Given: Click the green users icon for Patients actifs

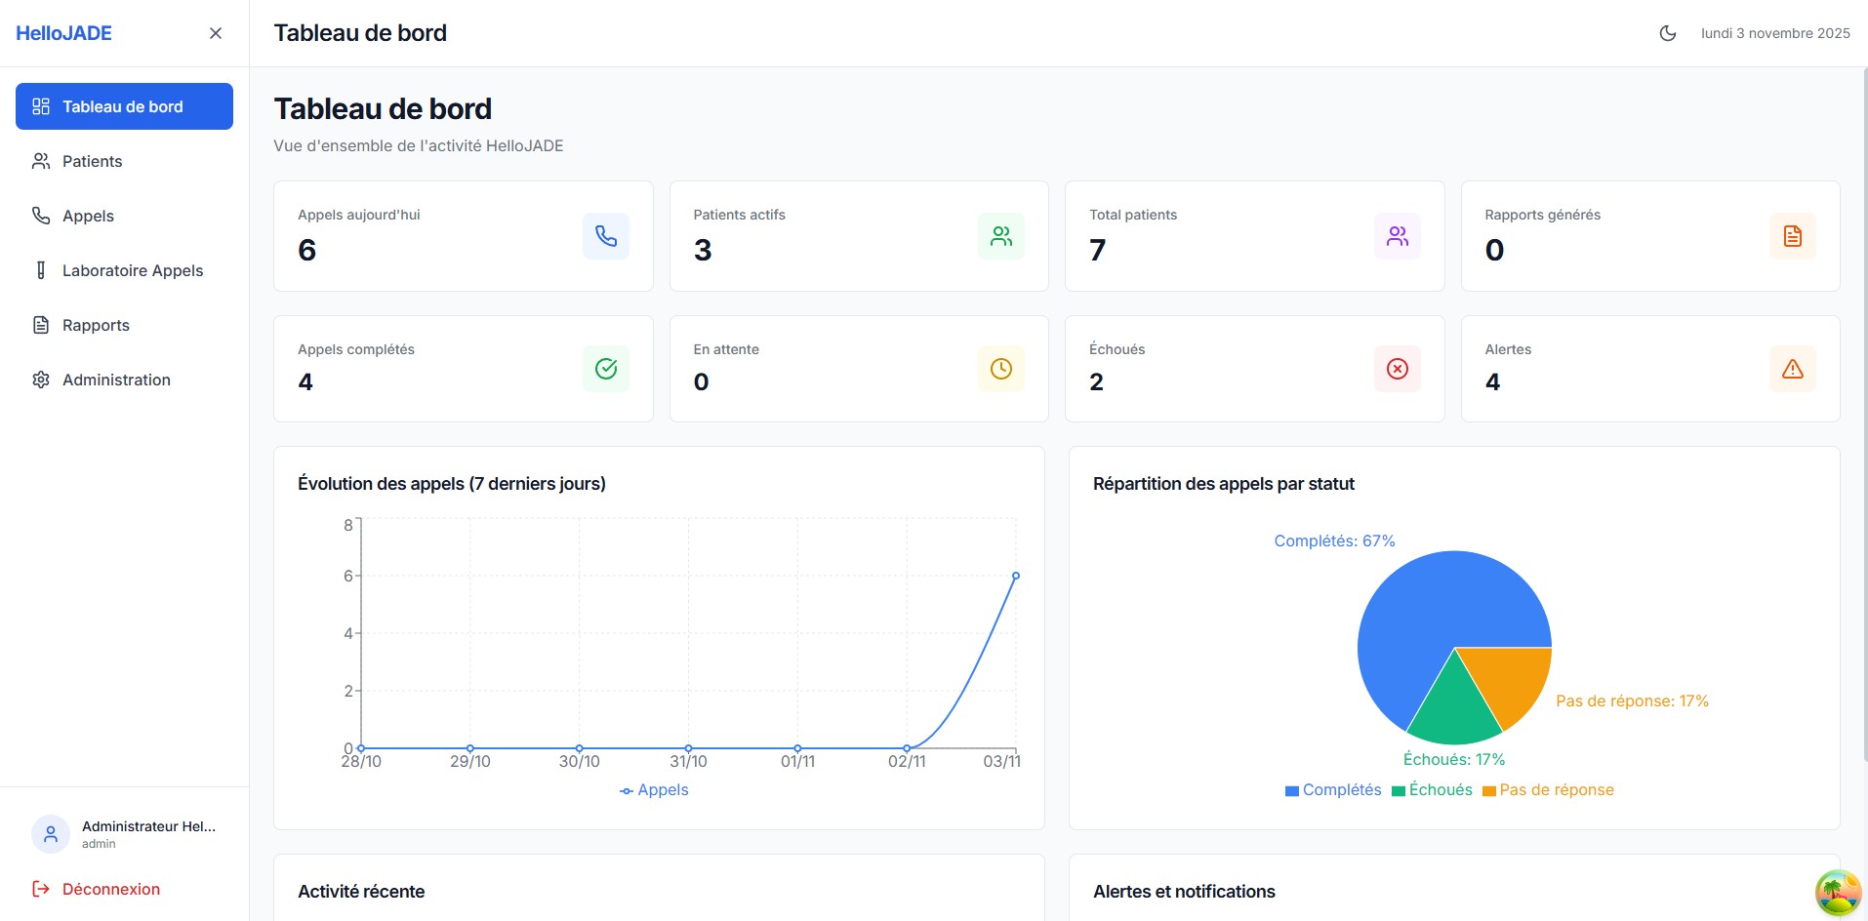Looking at the screenshot, I should (1001, 236).
